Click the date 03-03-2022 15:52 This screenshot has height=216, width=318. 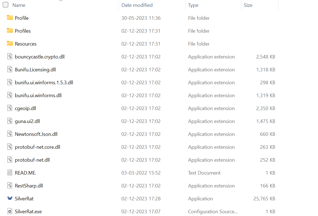point(141,173)
